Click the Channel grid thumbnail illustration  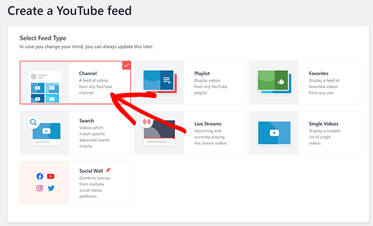(x=45, y=87)
